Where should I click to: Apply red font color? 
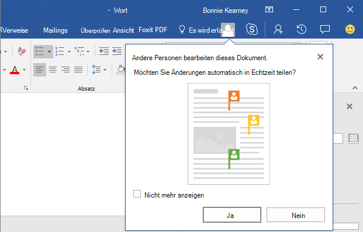point(15,70)
